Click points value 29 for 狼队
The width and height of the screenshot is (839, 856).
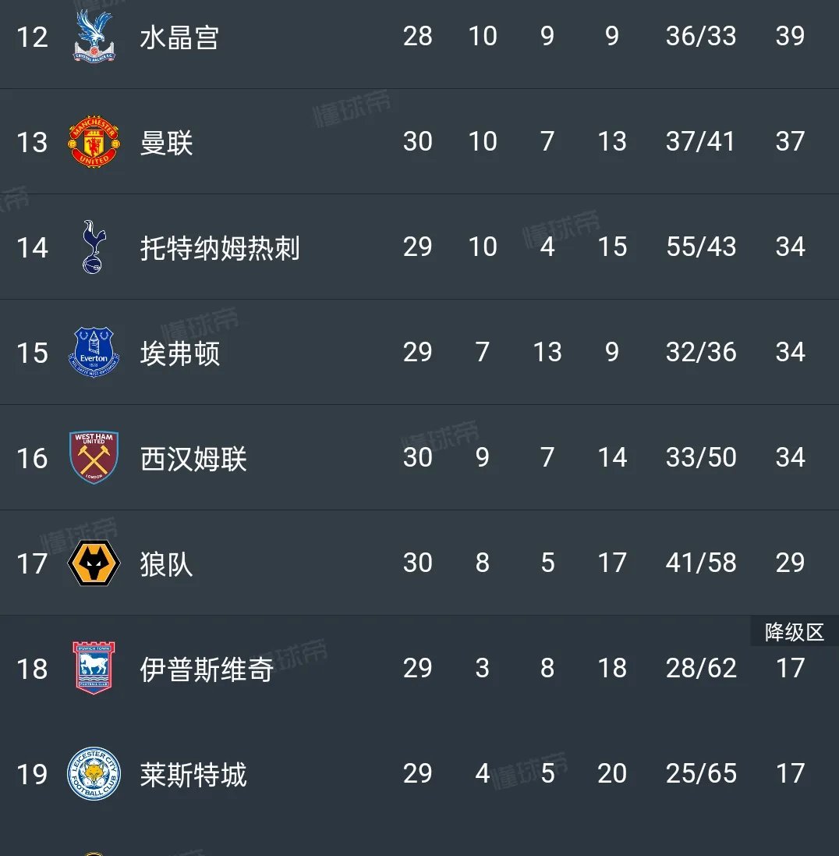tap(791, 563)
